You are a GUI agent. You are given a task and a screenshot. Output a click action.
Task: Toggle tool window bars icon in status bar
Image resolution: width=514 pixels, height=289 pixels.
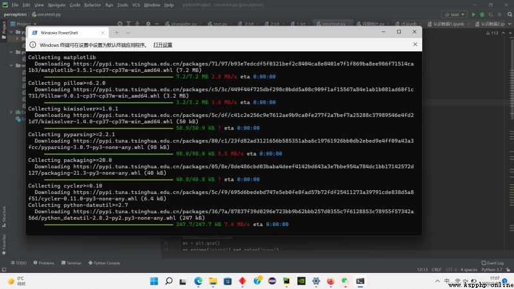coord(4,270)
